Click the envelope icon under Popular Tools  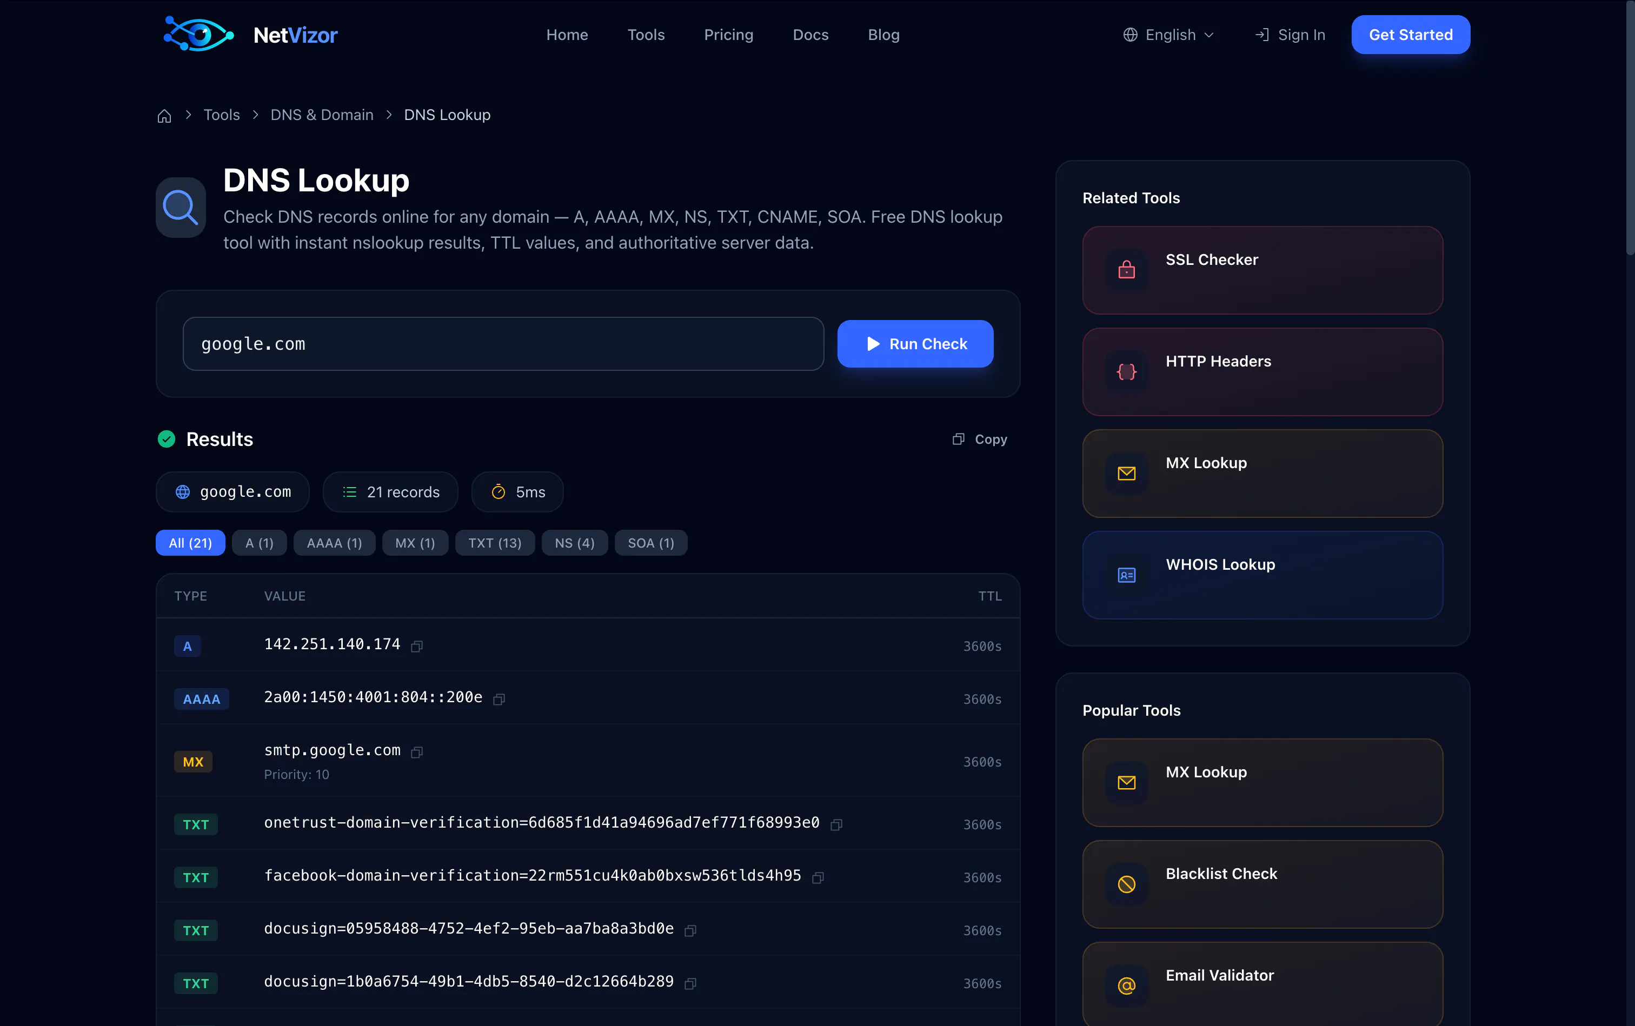[1127, 782]
